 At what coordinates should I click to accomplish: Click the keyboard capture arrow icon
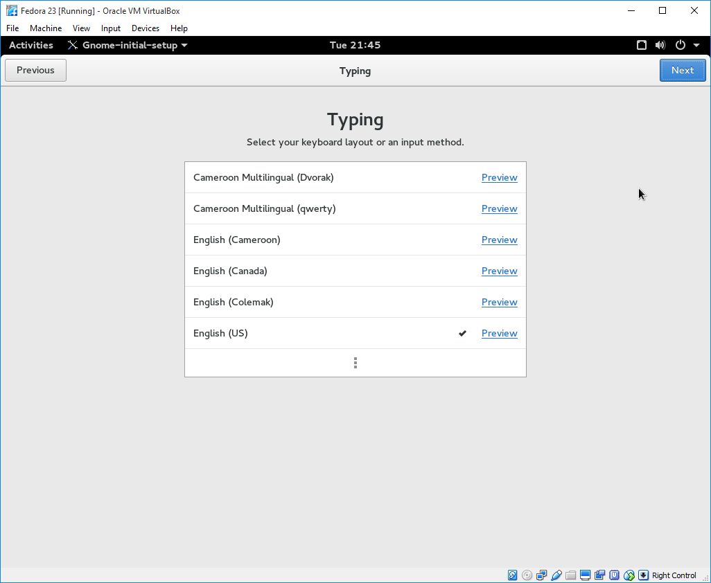pyautogui.click(x=643, y=575)
